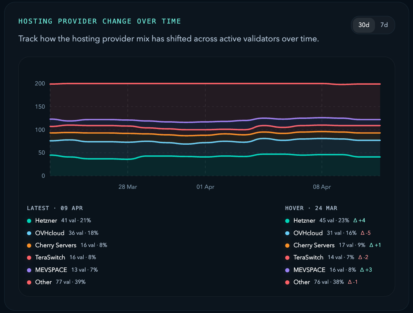Click the purple MEVSPACE legend dot

pyautogui.click(x=29, y=270)
